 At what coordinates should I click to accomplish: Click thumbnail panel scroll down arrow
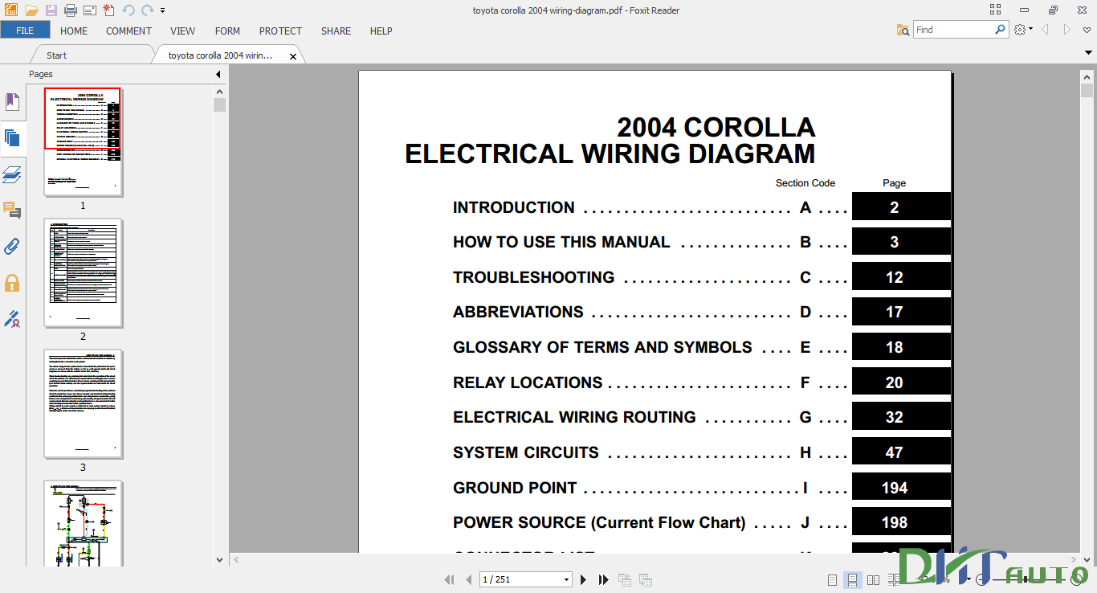point(219,559)
